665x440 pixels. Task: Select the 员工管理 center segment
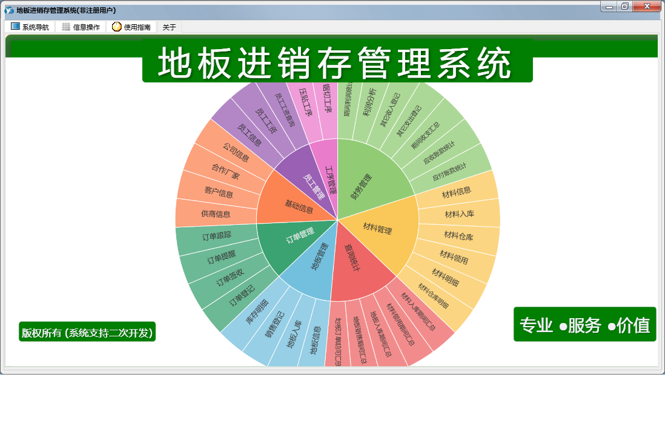pos(314,187)
